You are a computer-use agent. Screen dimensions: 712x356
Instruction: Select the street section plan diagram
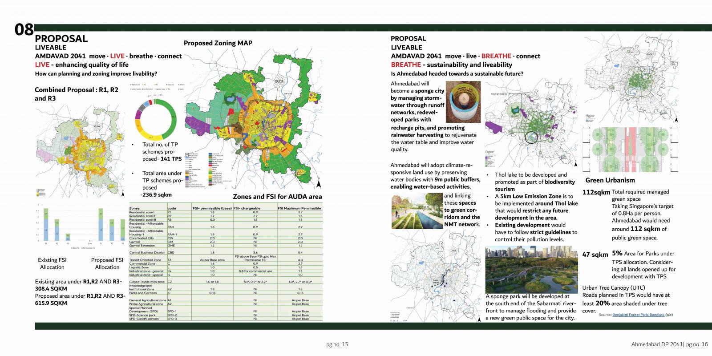(x=631, y=150)
